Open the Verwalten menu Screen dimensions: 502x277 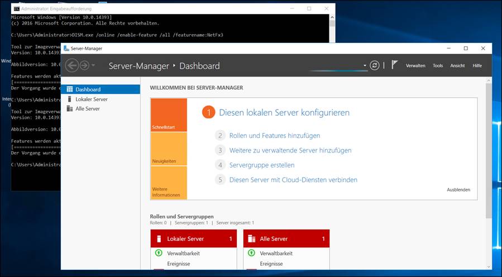point(415,65)
